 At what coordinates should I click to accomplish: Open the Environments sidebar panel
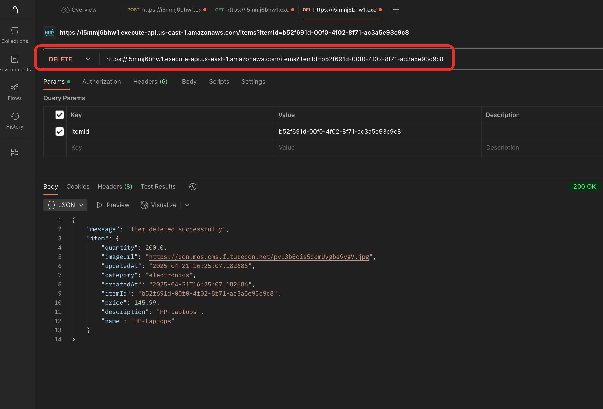click(15, 63)
